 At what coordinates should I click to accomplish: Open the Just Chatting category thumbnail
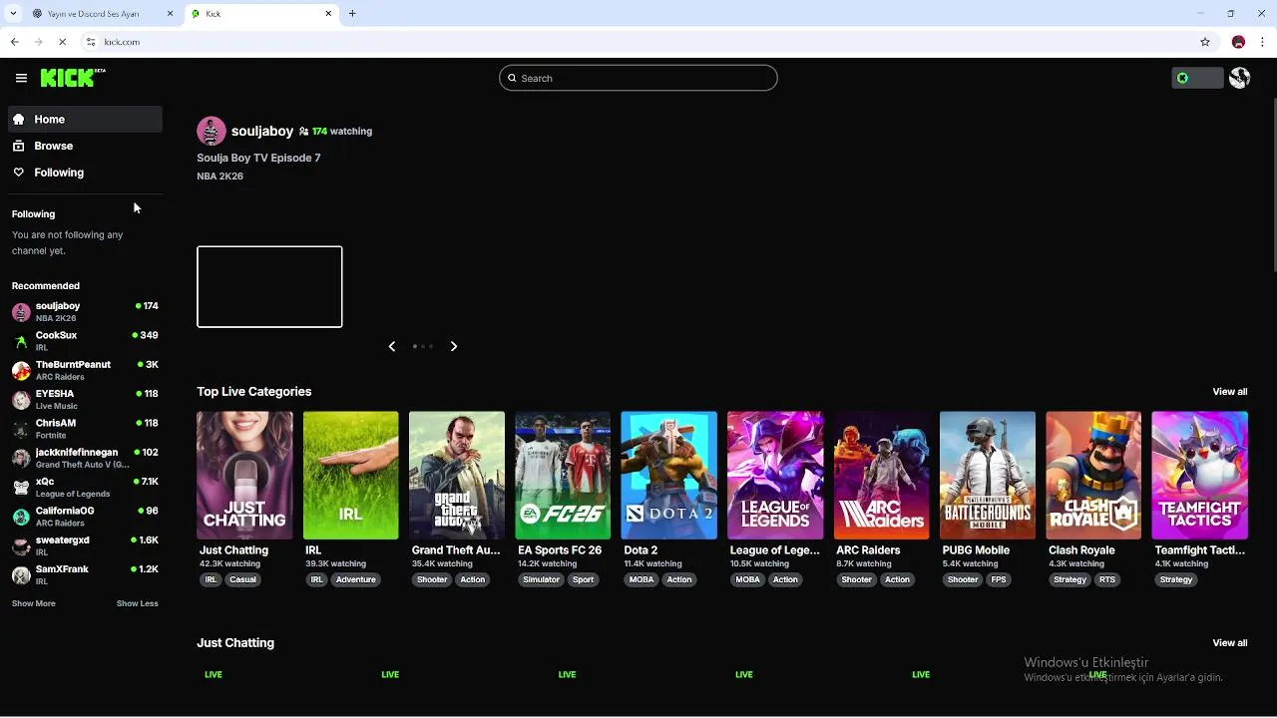coord(244,476)
